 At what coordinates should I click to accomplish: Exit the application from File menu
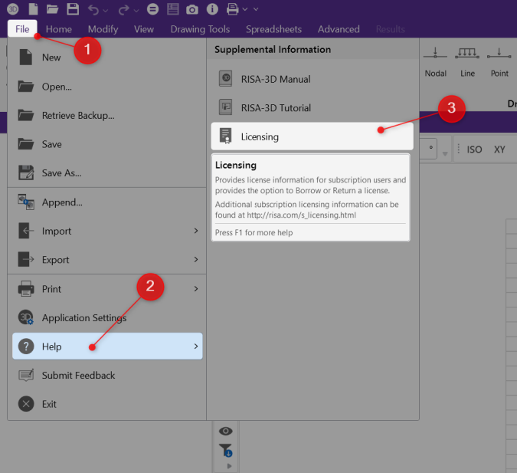coord(107,404)
